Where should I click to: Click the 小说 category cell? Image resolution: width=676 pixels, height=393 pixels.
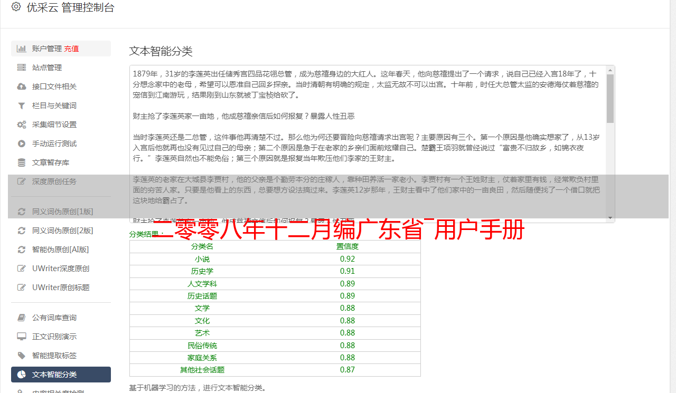(202, 259)
